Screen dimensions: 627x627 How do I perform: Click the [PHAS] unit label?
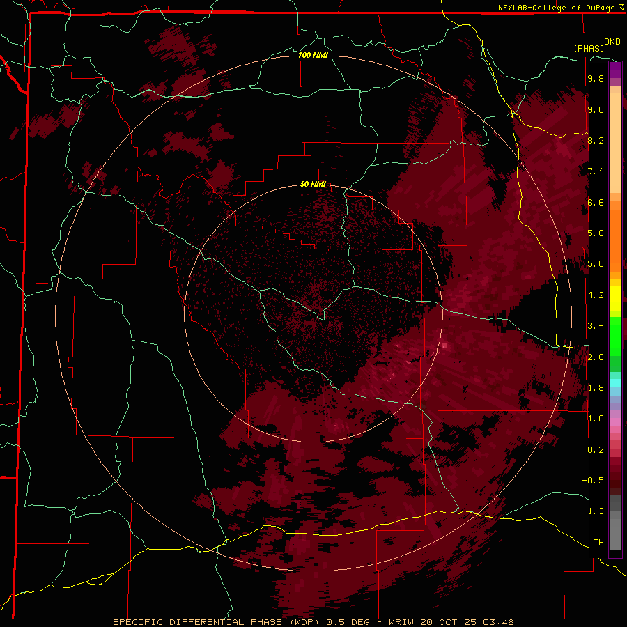(x=589, y=49)
